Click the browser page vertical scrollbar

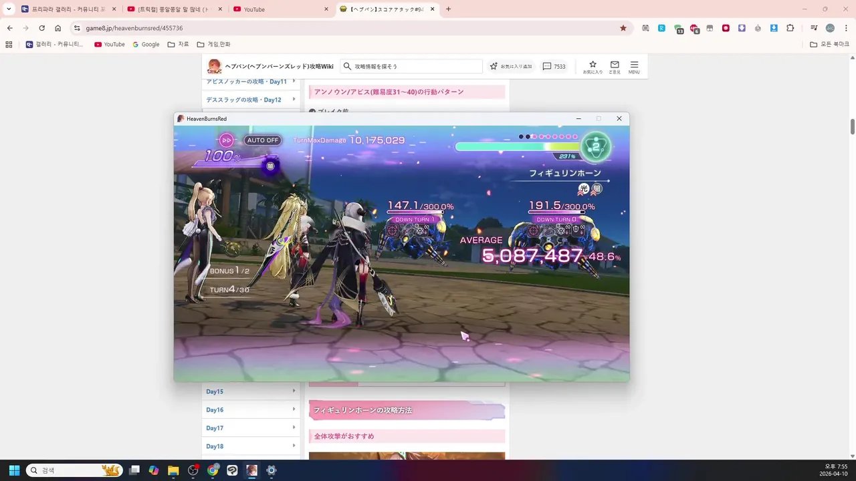coord(853,126)
